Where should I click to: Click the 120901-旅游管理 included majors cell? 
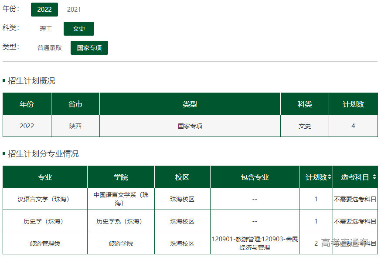(255, 243)
